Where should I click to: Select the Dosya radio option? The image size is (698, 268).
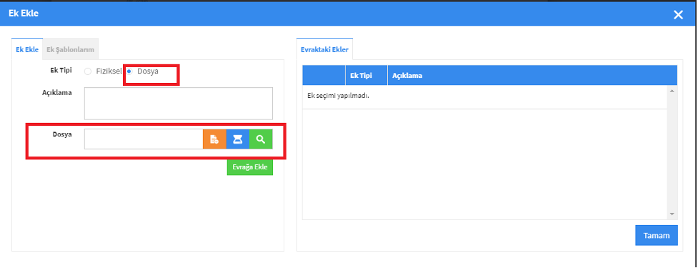point(129,71)
